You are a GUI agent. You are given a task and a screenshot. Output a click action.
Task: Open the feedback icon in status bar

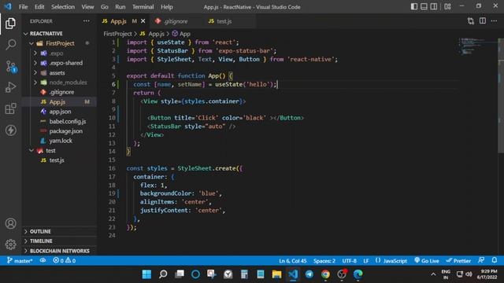[481, 260]
